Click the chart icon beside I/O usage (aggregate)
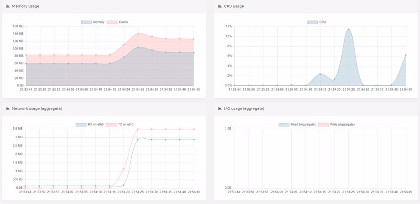This screenshot has width=420, height=204. pyautogui.click(x=220, y=109)
